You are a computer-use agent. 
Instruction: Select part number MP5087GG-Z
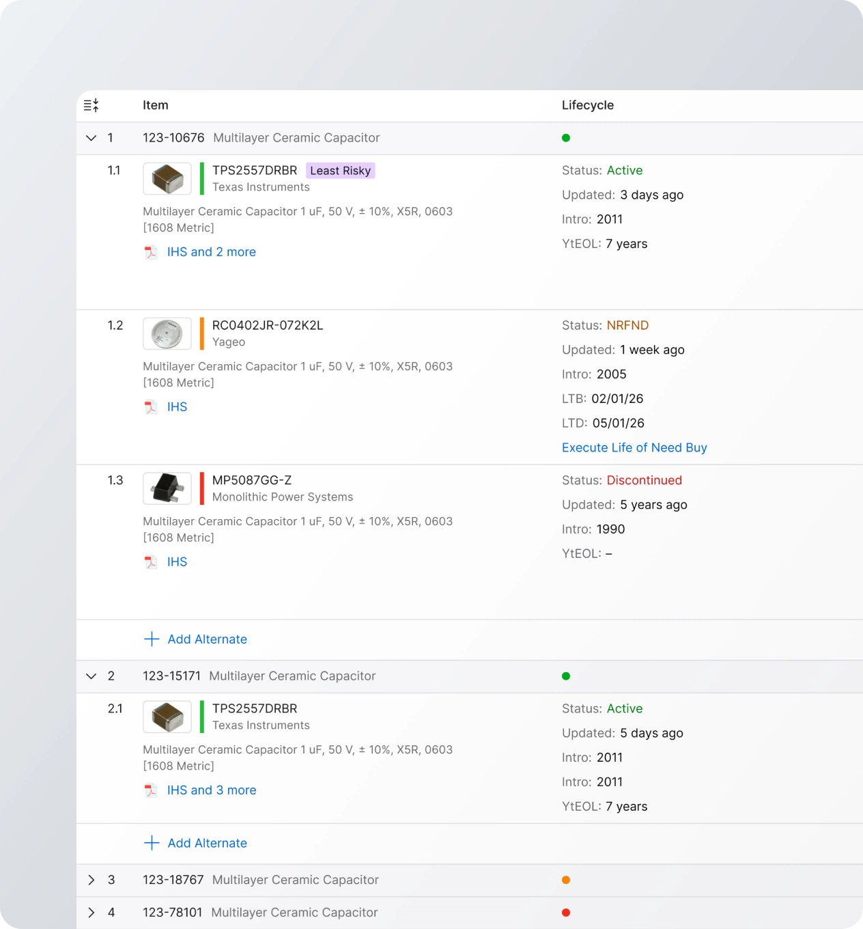click(252, 481)
